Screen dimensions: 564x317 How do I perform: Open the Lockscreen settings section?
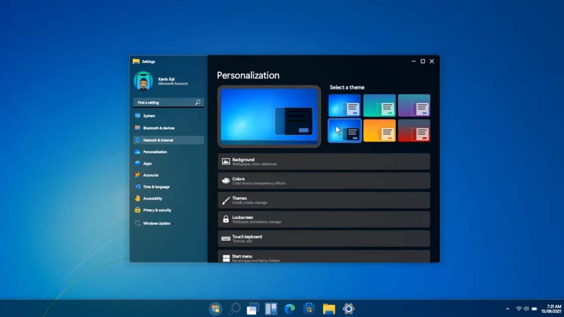[323, 219]
